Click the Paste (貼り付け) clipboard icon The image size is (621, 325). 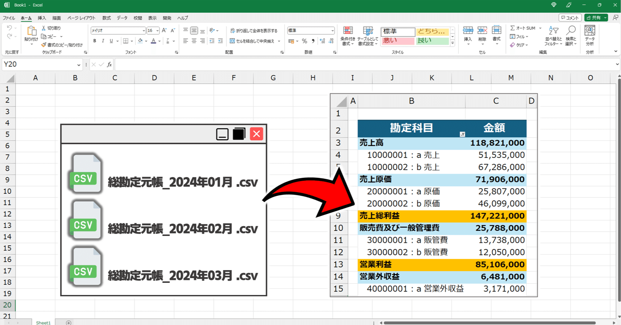click(x=31, y=31)
